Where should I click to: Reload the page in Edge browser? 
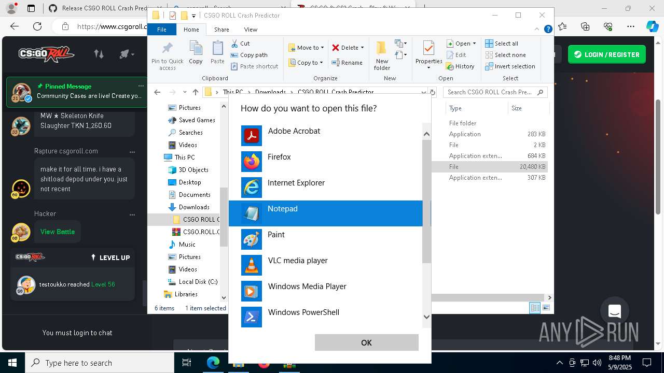(37, 26)
